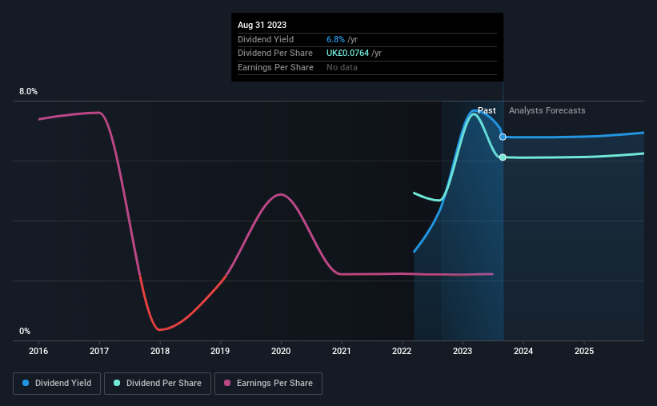Click the 6.8% dividend yield value
The width and height of the screenshot is (657, 406).
click(x=335, y=39)
